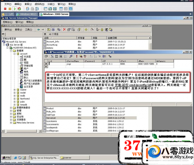Select the Role_Info table row
The height and width of the screenshot is (165, 194).
point(90,112)
